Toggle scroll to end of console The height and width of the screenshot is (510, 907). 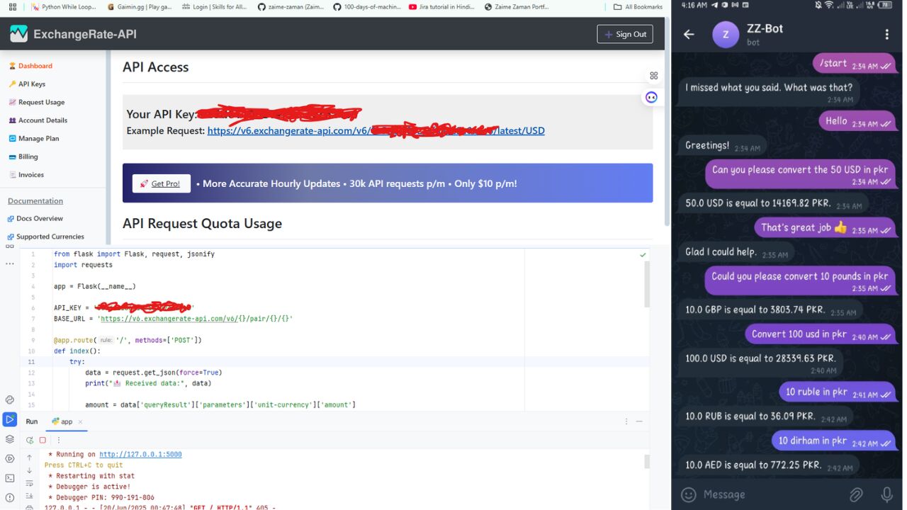(30, 496)
